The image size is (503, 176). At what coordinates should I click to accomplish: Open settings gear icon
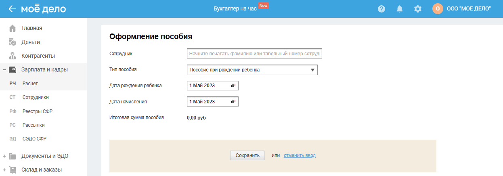(418, 9)
